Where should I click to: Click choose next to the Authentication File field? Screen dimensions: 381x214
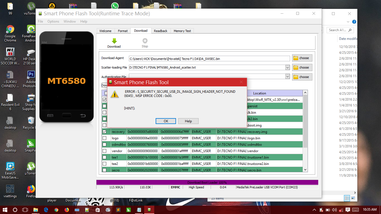(302, 77)
